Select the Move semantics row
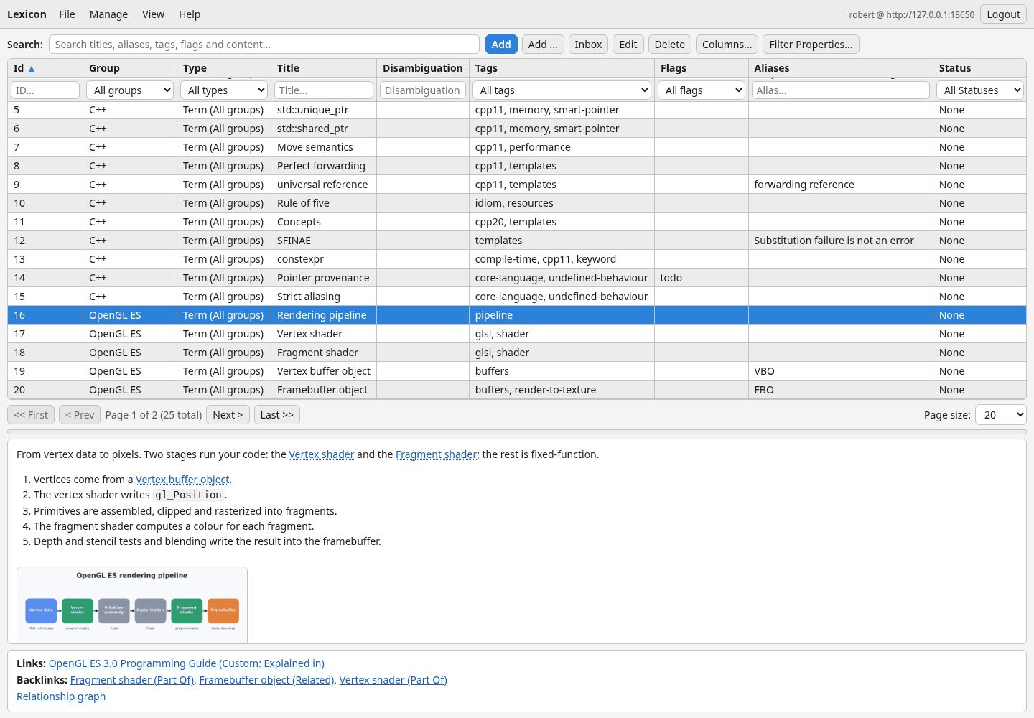The image size is (1034, 718). point(517,147)
